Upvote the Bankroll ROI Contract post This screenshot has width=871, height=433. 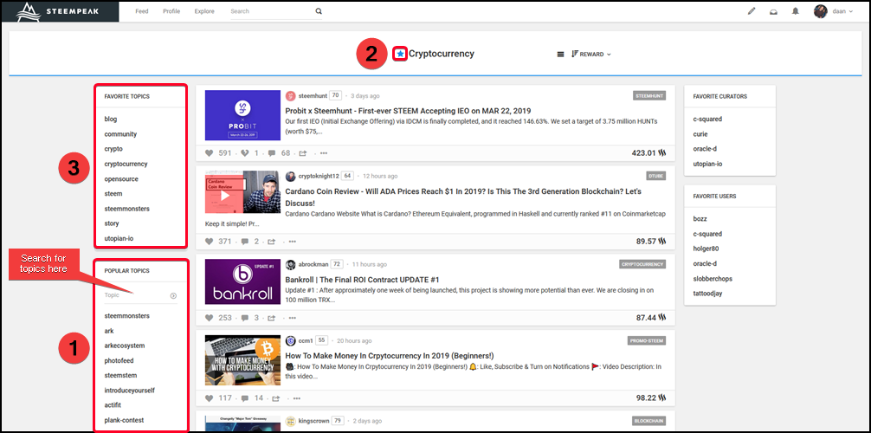pyautogui.click(x=209, y=318)
